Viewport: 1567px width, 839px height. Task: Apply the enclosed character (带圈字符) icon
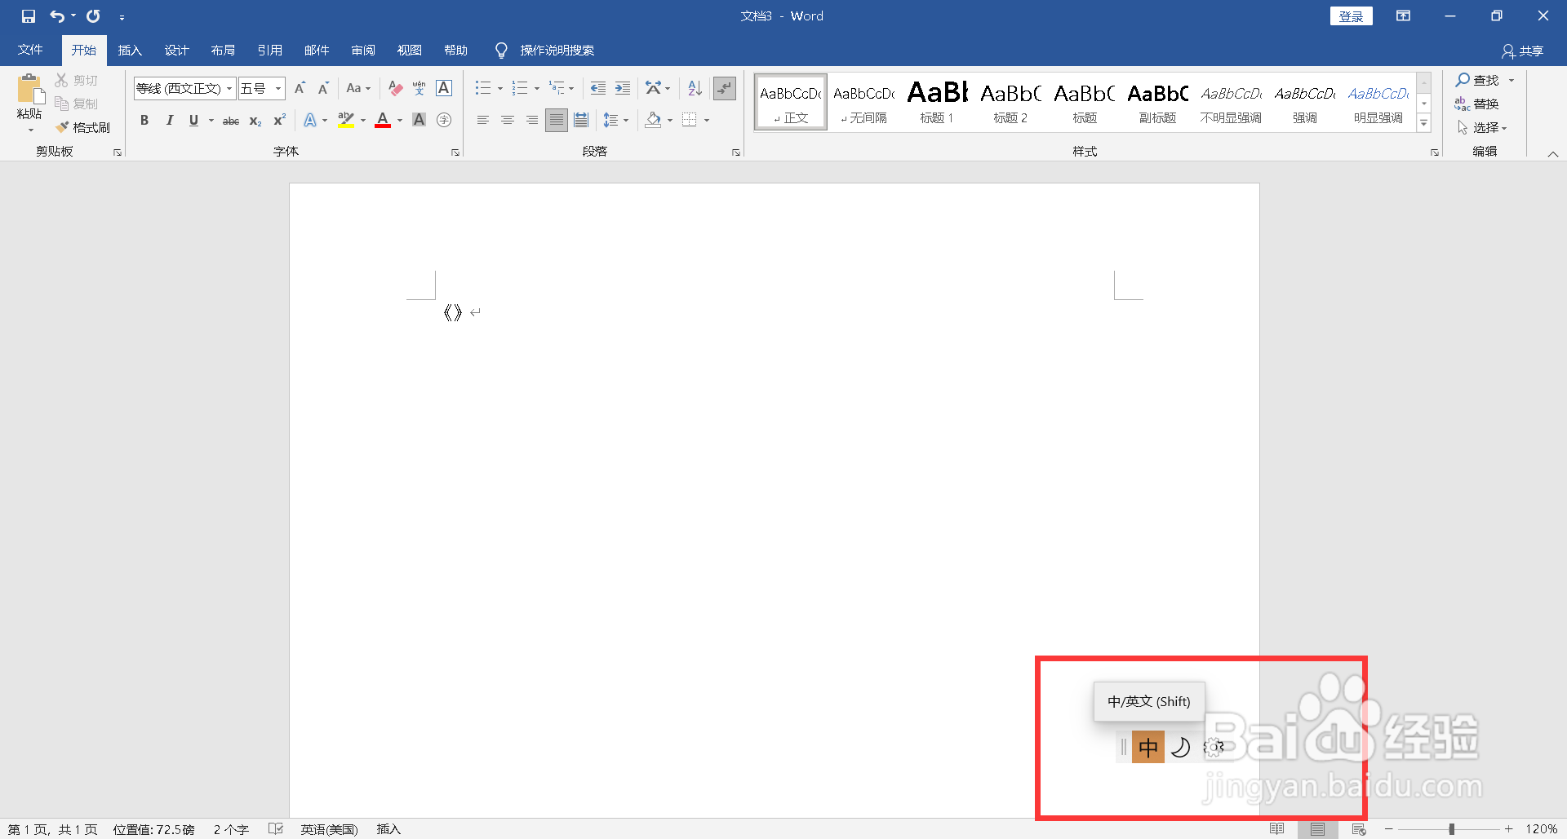(444, 120)
